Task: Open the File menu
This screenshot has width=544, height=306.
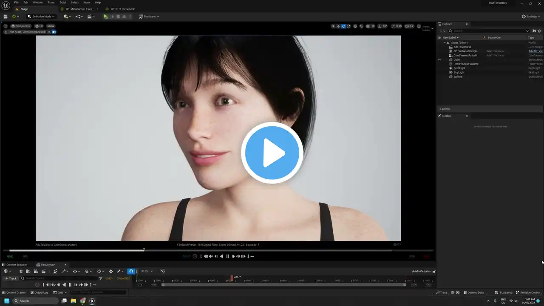Action: [16, 3]
